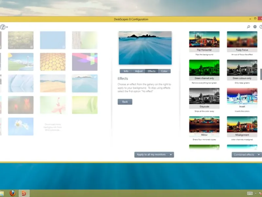Select the solid light blue background thumbnail
The width and height of the screenshot is (262, 197).
[x=53, y=40]
